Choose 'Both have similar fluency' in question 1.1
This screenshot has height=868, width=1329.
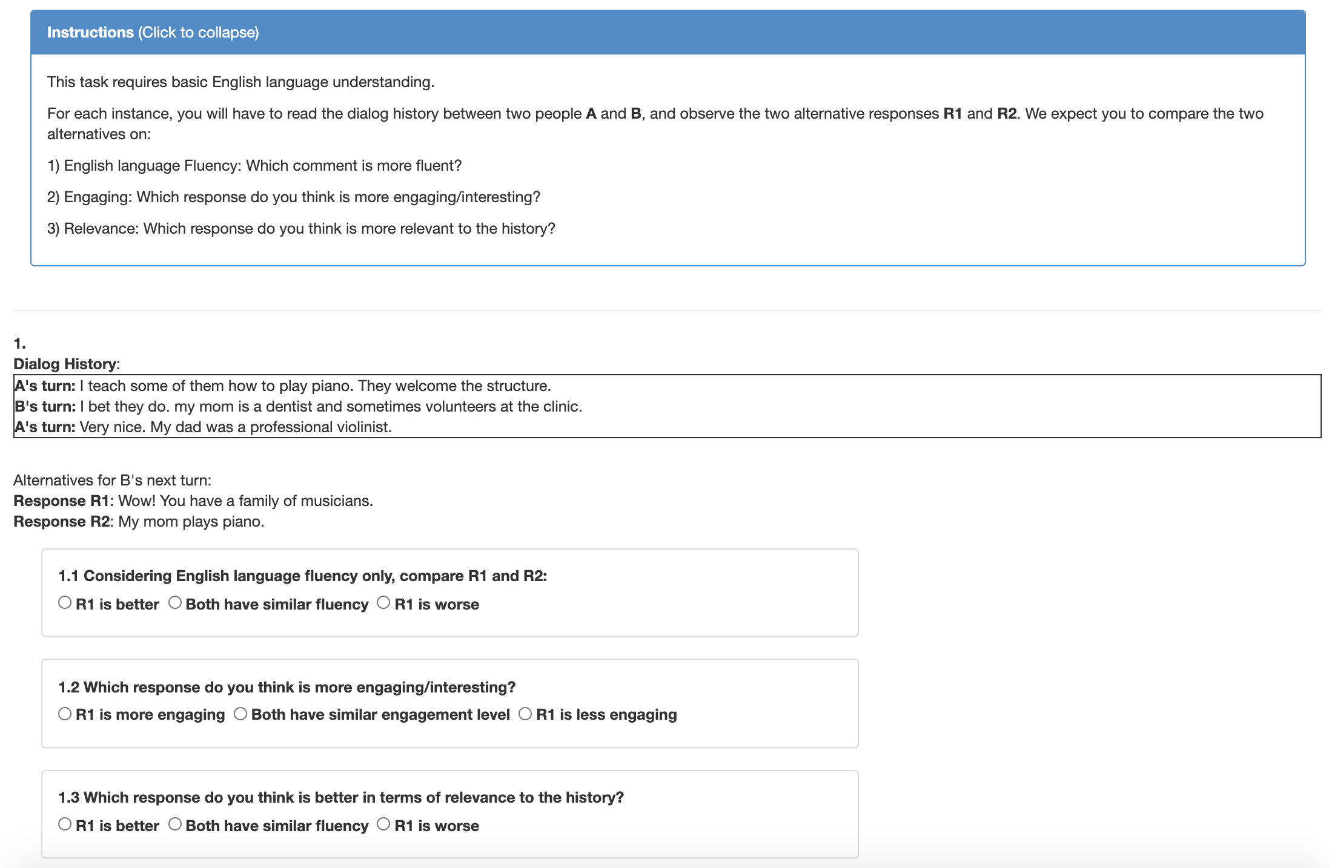click(x=175, y=603)
